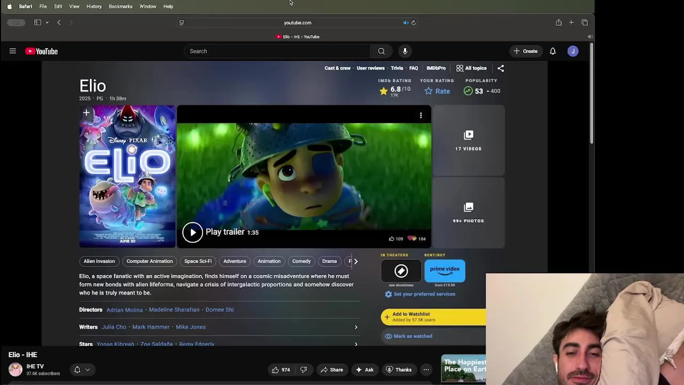Open the Apple menu
This screenshot has height=385, width=684.
coord(9,6)
